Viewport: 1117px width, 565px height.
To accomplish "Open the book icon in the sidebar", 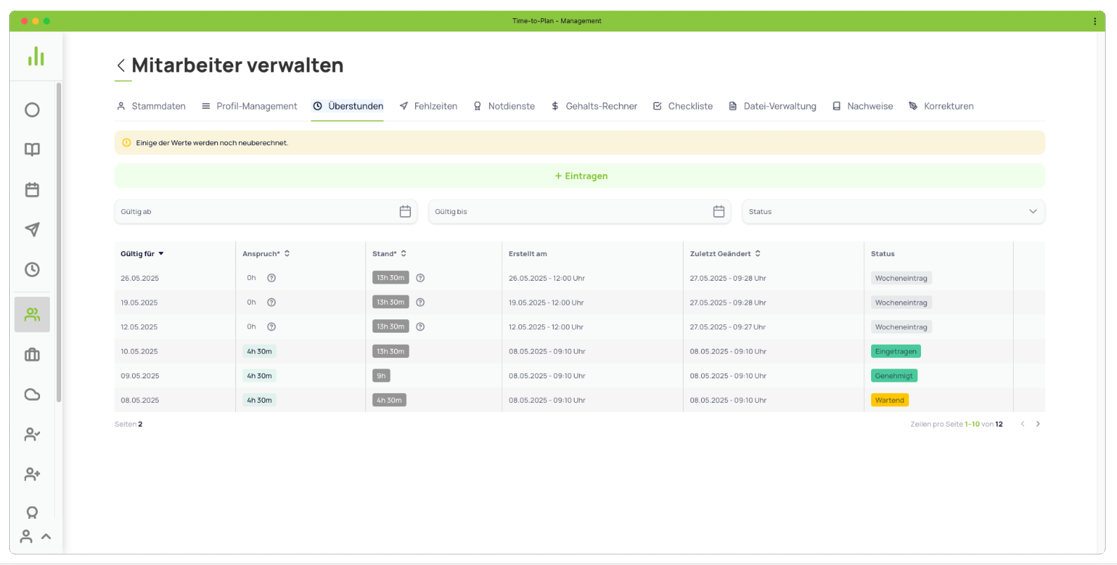I will point(32,149).
